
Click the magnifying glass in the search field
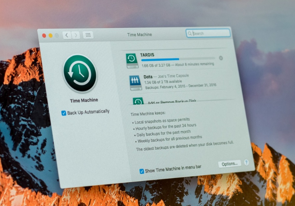[190, 33]
